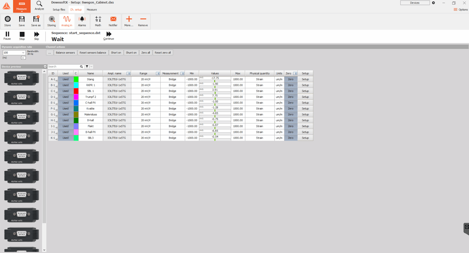Change color of Stang channel
Image resolution: width=469 pixels, height=253 pixels.
click(x=76, y=80)
